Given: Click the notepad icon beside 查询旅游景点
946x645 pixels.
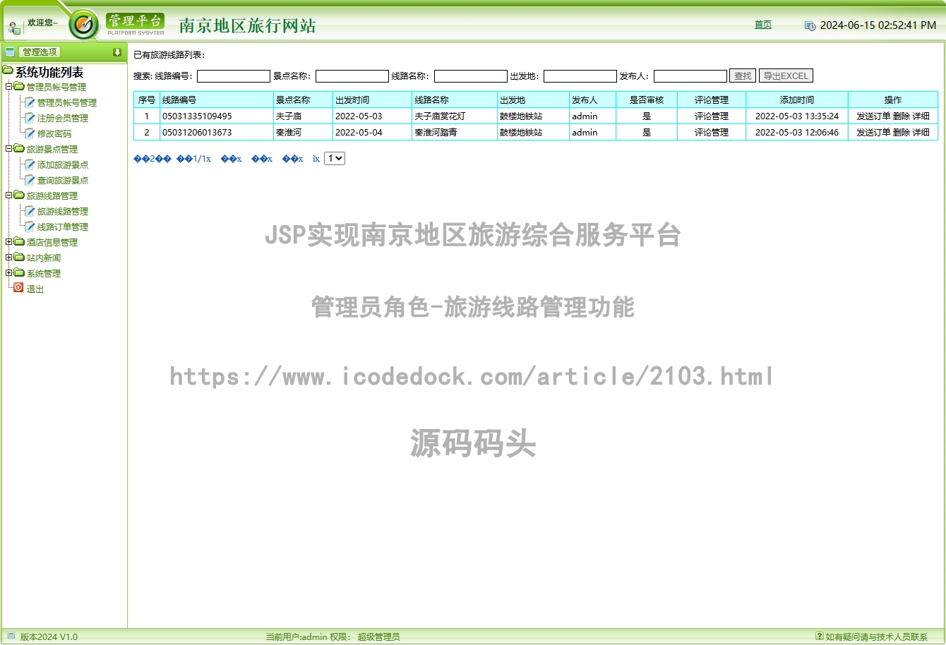Looking at the screenshot, I should point(30,180).
